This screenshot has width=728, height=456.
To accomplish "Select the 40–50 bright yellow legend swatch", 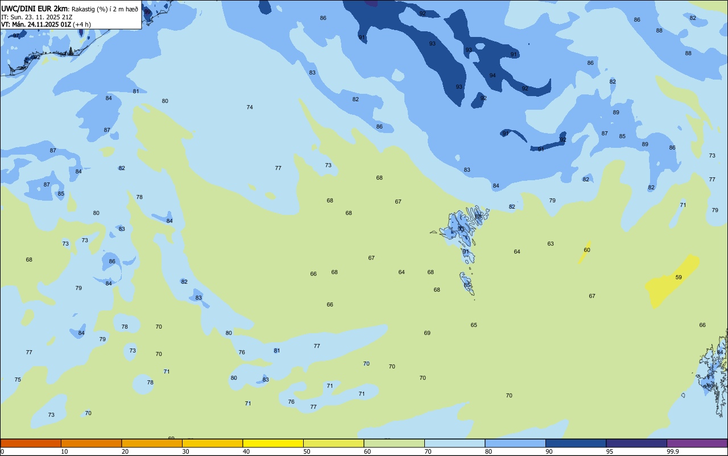I will 273,443.
